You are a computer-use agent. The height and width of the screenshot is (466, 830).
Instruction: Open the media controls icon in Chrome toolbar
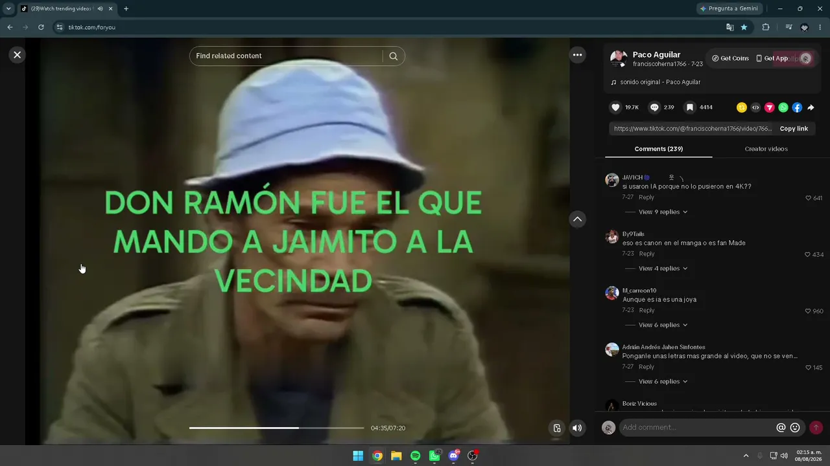(x=788, y=27)
